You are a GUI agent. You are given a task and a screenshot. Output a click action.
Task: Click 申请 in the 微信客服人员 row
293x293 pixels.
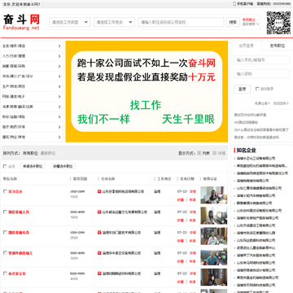193,221
